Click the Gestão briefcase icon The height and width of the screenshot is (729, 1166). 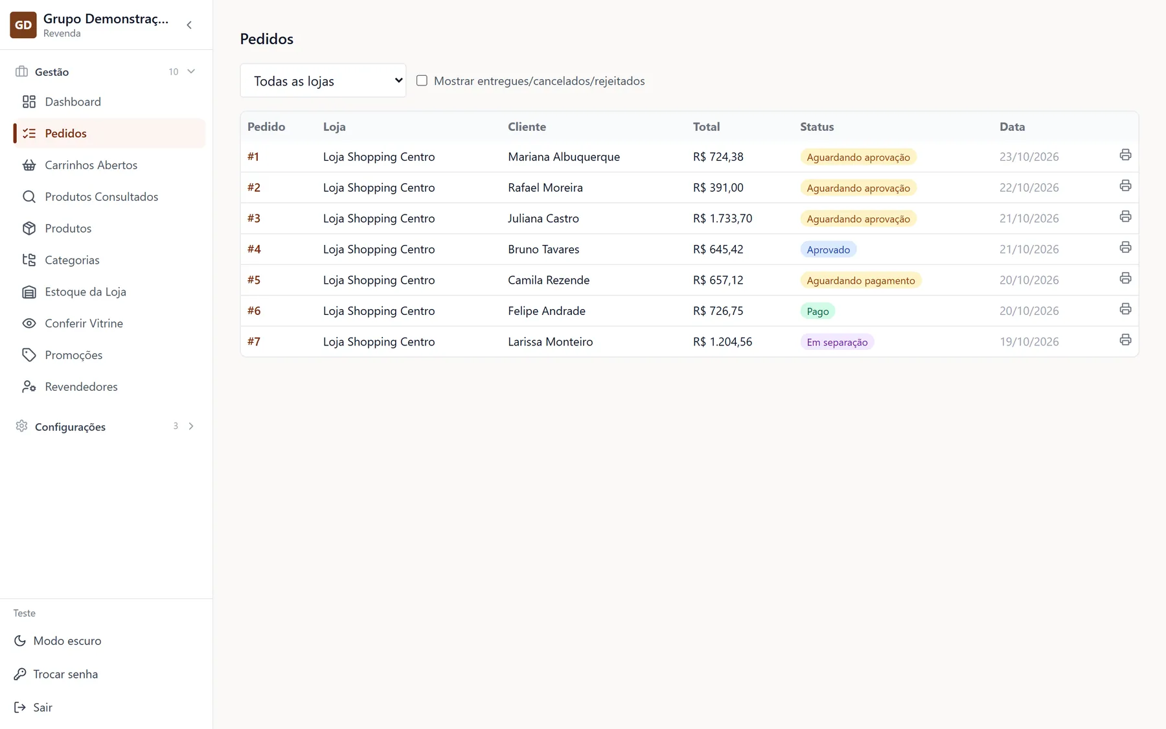point(22,71)
